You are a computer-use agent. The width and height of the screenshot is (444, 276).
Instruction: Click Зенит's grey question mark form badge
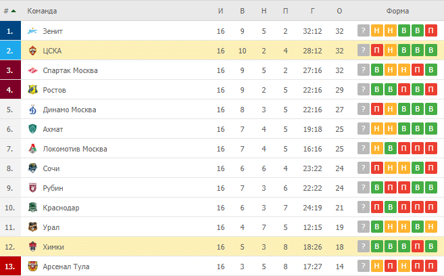pyautogui.click(x=364, y=30)
